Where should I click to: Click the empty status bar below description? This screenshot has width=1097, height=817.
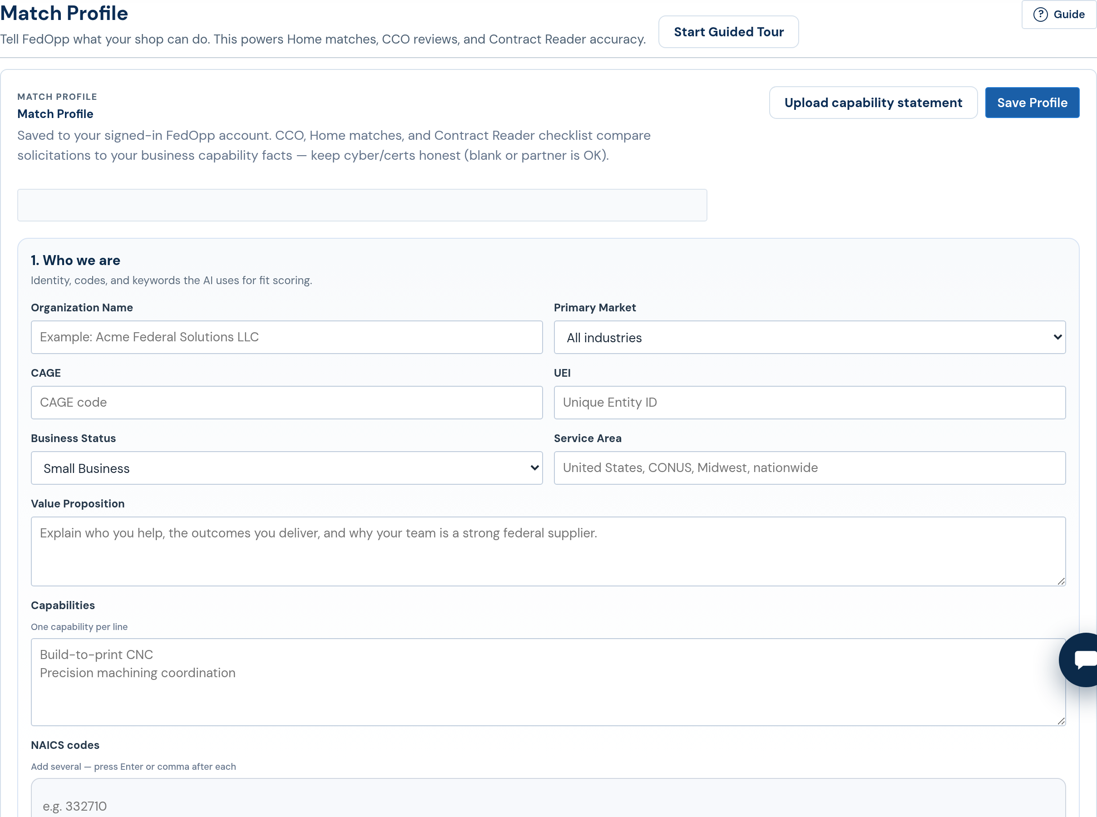point(362,205)
